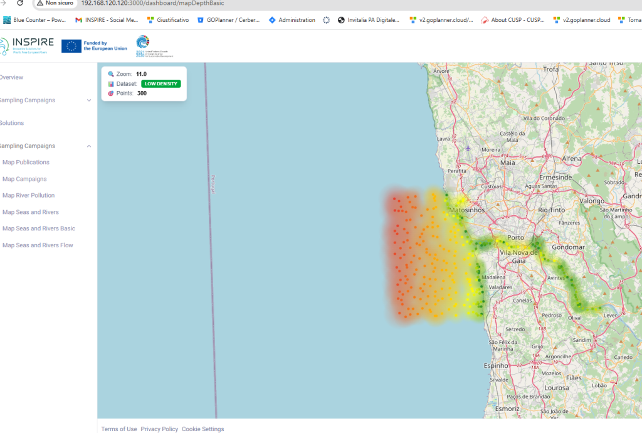
Task: Click the target icon beside Points
Action: point(111,93)
